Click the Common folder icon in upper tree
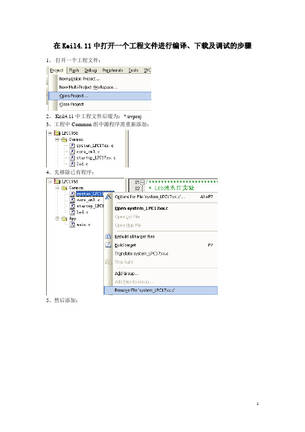 pyautogui.click(x=64, y=140)
